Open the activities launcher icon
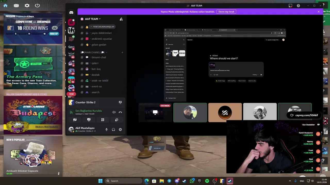330x185 pixels. 103,120
